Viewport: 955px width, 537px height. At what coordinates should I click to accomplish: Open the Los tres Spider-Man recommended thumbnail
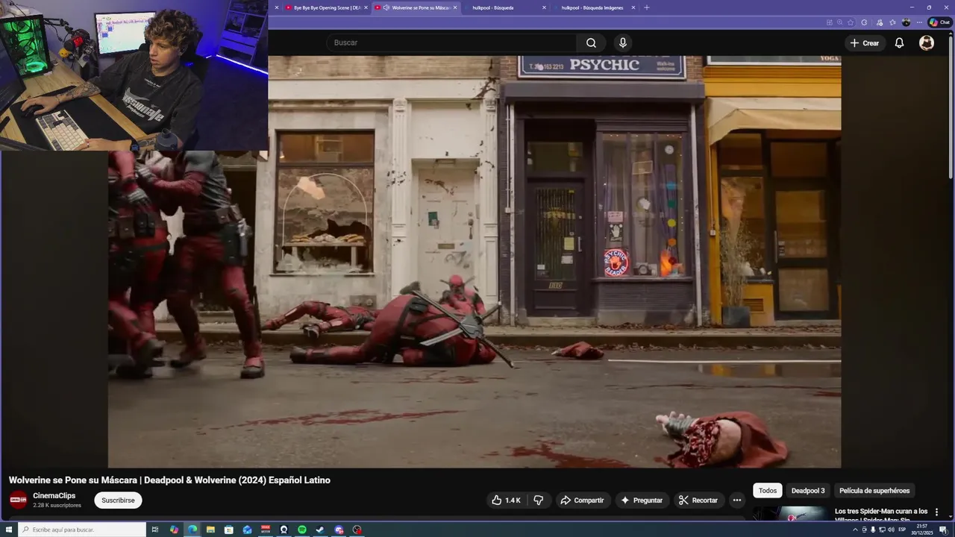(791, 514)
